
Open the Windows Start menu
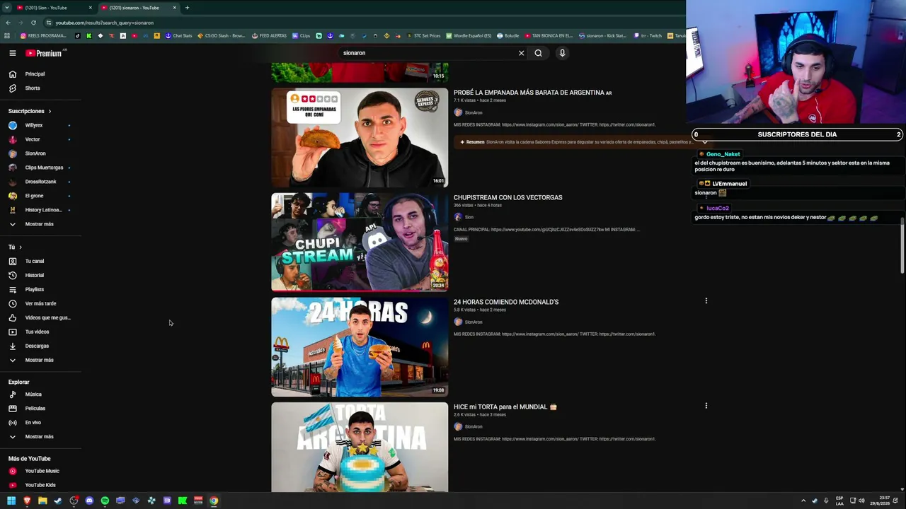pyautogui.click(x=11, y=501)
